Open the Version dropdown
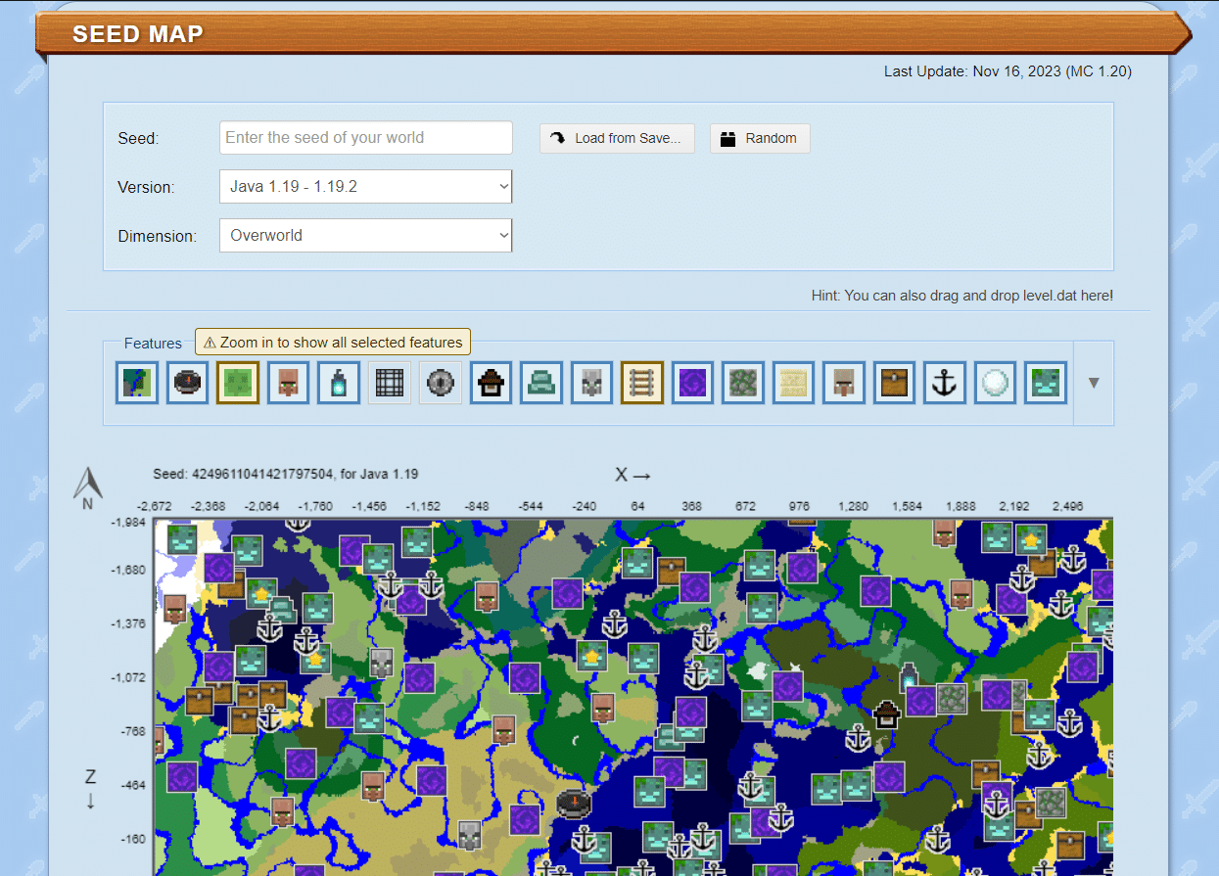 tap(365, 187)
